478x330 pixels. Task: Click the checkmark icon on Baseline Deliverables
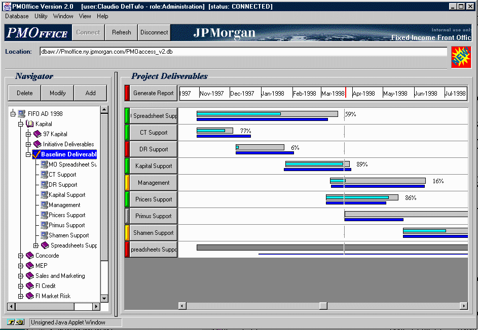pos(36,154)
